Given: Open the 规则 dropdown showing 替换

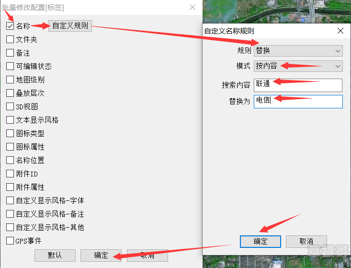Looking at the screenshot, I should coord(298,51).
